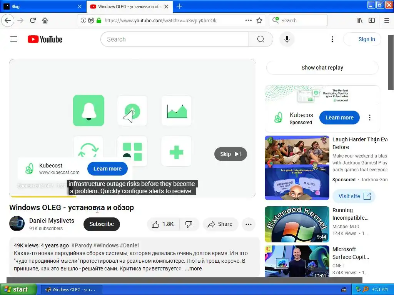
Task: Open the system tray search icon
Action: 366,289
